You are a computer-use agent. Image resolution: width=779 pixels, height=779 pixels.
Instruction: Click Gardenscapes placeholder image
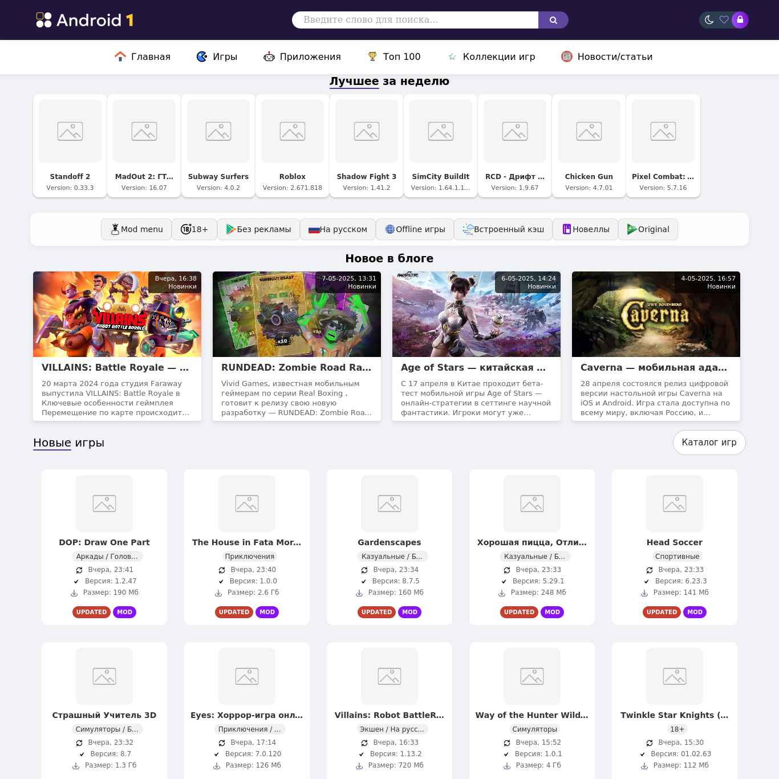coord(389,504)
